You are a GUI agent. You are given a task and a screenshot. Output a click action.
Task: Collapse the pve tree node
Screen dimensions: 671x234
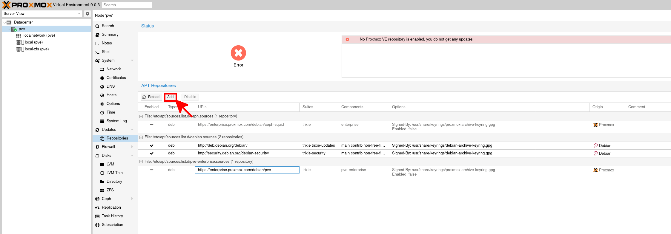tap(9, 29)
